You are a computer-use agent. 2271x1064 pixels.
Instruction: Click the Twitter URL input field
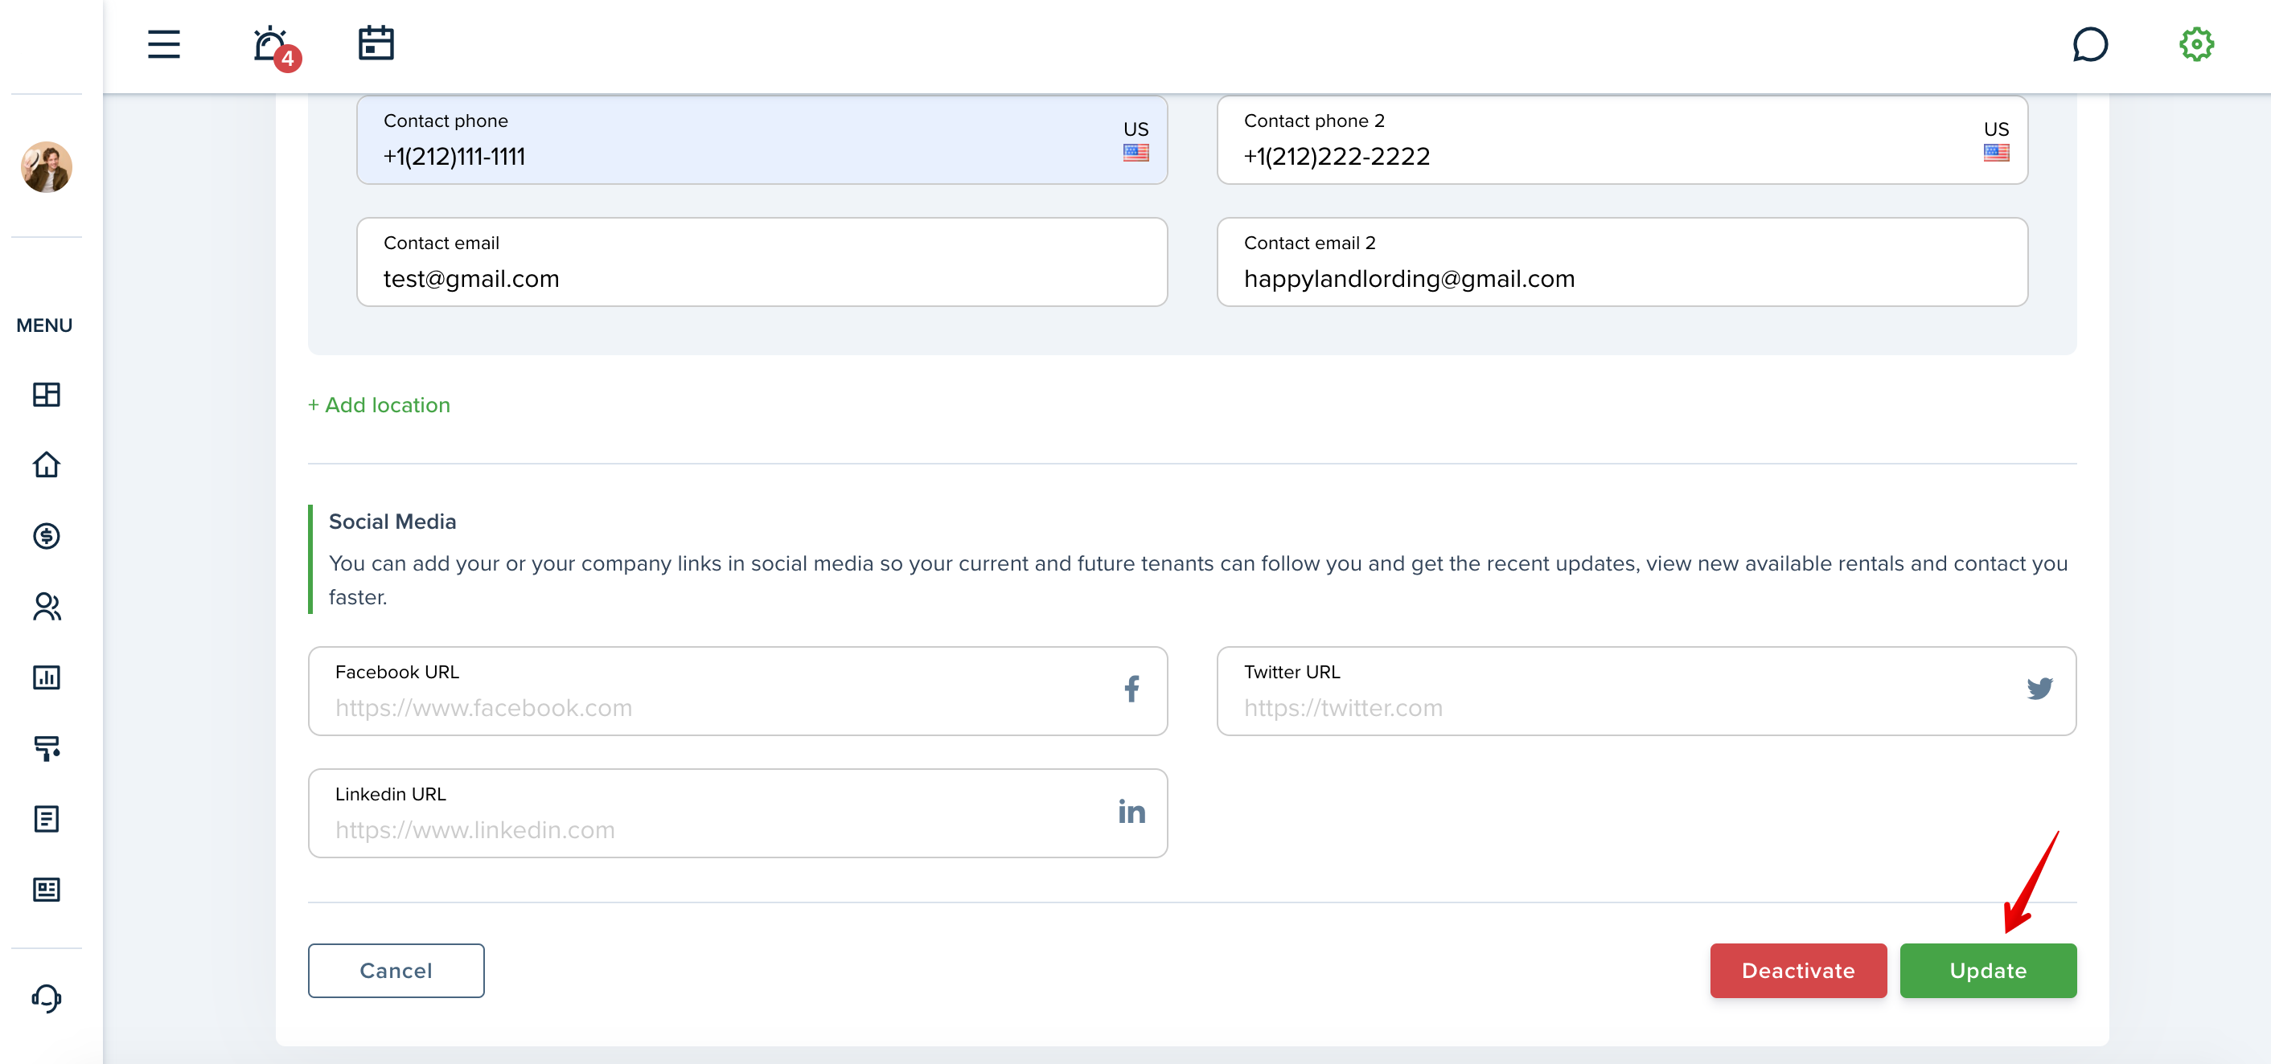pos(1647,691)
